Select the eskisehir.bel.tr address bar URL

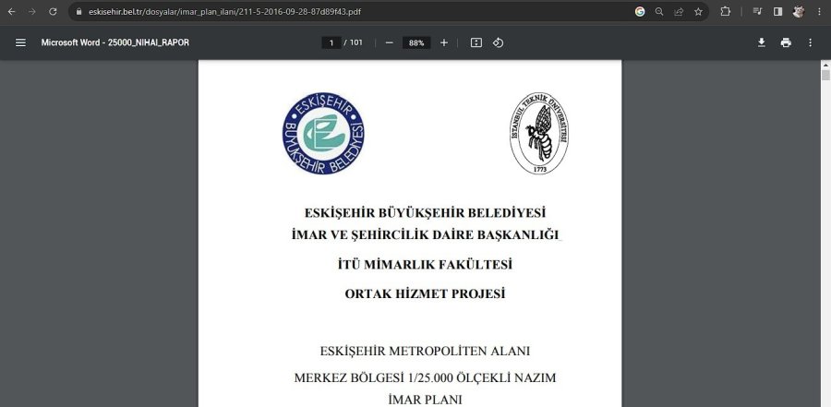[224, 12]
